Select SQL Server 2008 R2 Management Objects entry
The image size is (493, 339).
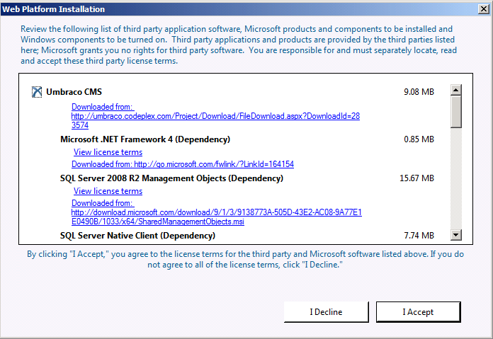tap(171, 178)
